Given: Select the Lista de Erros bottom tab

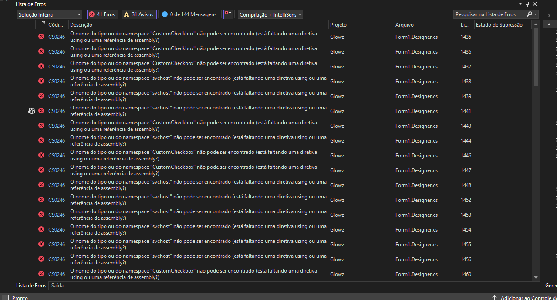Looking at the screenshot, I should [x=31, y=286].
